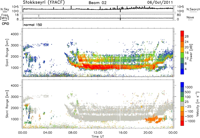This screenshot has height=138, width=200.
Task: Click the '16' Power colorbar tick label
Action: click(186, 53)
